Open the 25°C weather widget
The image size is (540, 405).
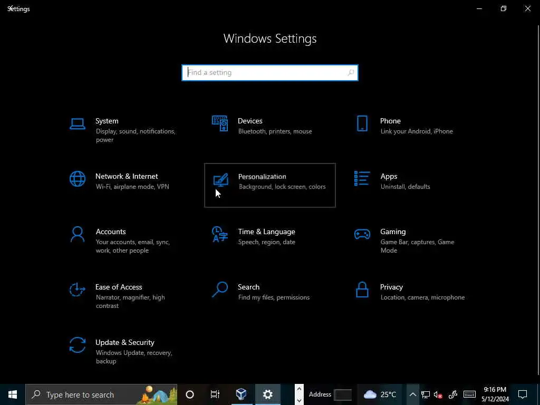pos(380,394)
